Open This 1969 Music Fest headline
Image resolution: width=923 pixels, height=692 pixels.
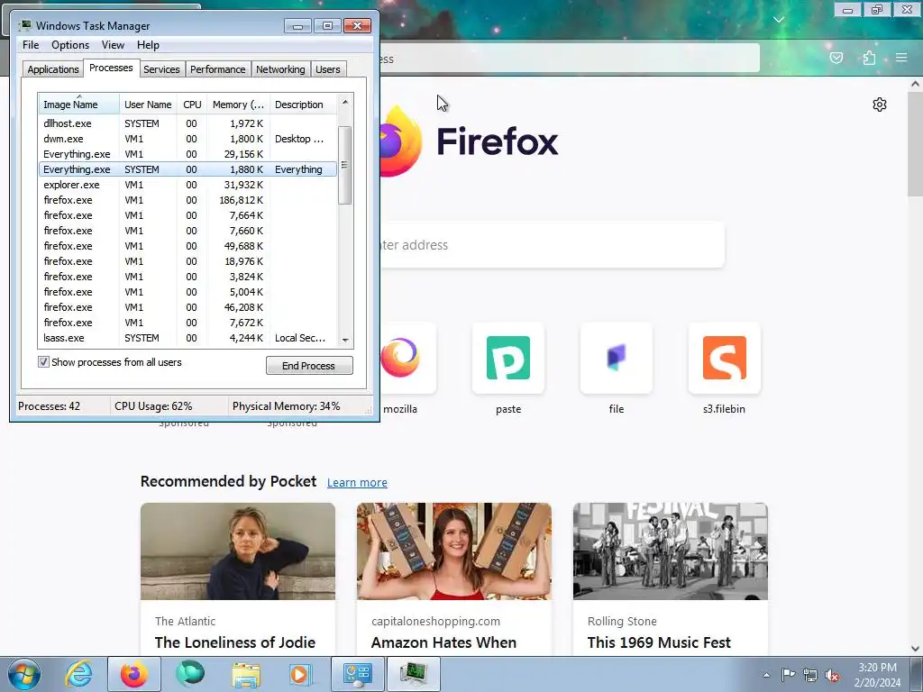point(659,642)
